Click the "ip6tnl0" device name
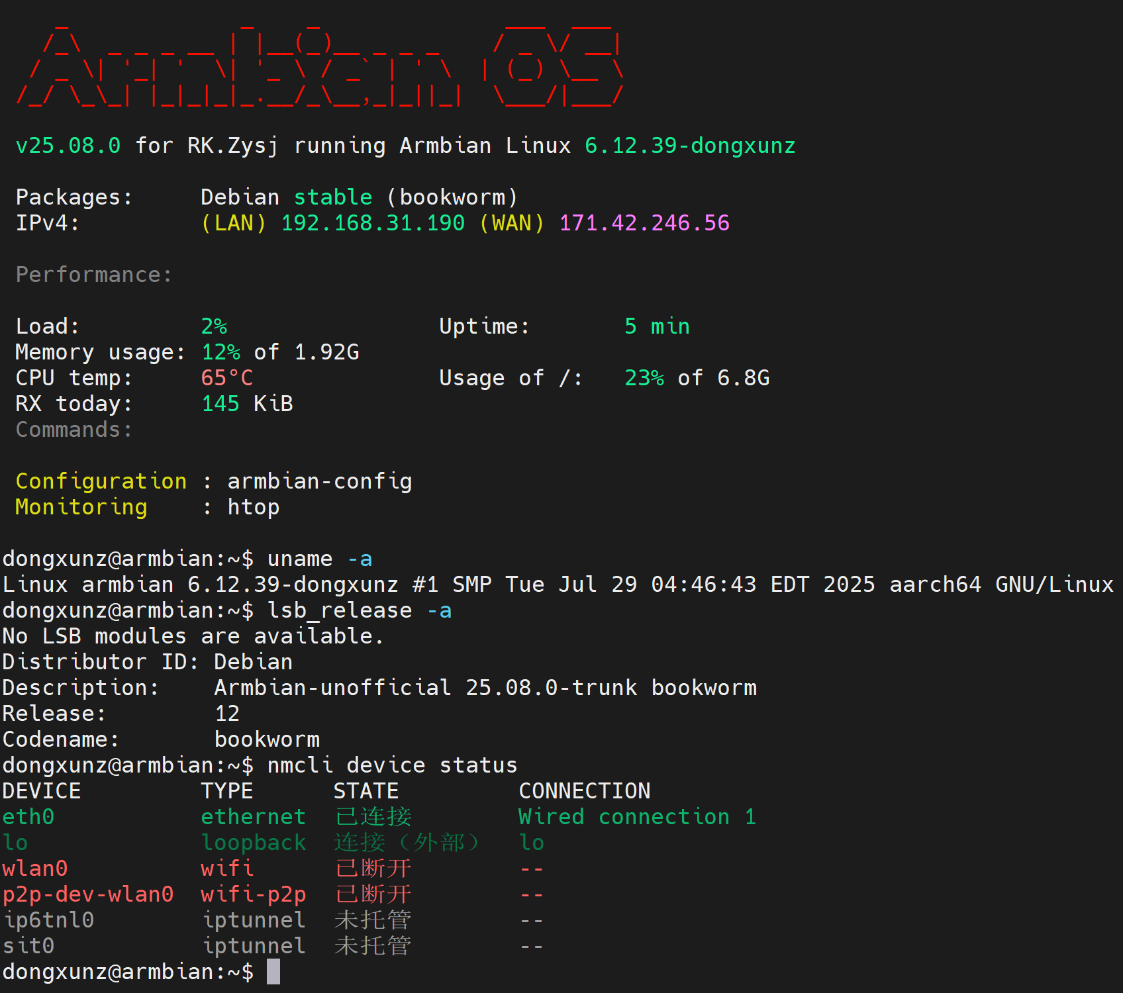 tap(48, 920)
